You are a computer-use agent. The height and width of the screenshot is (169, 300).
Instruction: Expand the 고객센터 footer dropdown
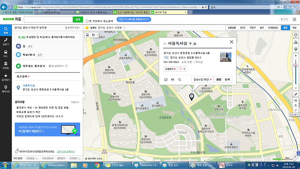80,159
